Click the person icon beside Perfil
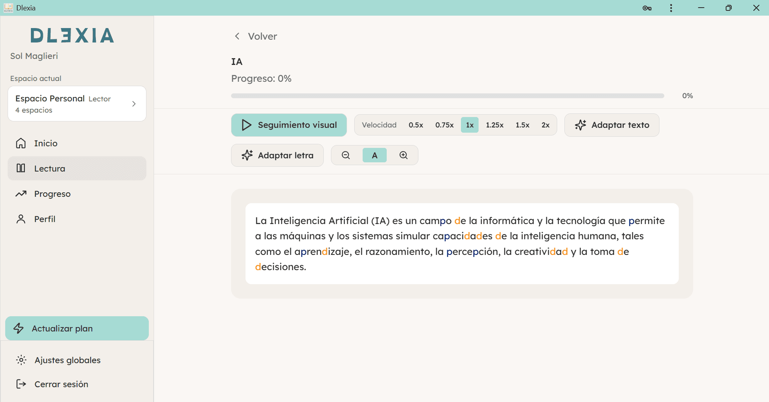 click(21, 219)
